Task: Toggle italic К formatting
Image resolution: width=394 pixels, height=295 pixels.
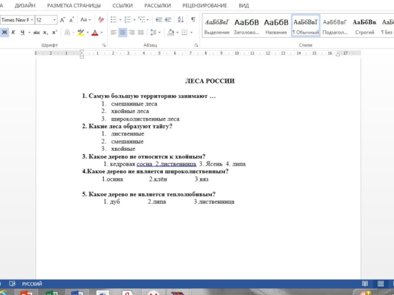Action: [13, 32]
